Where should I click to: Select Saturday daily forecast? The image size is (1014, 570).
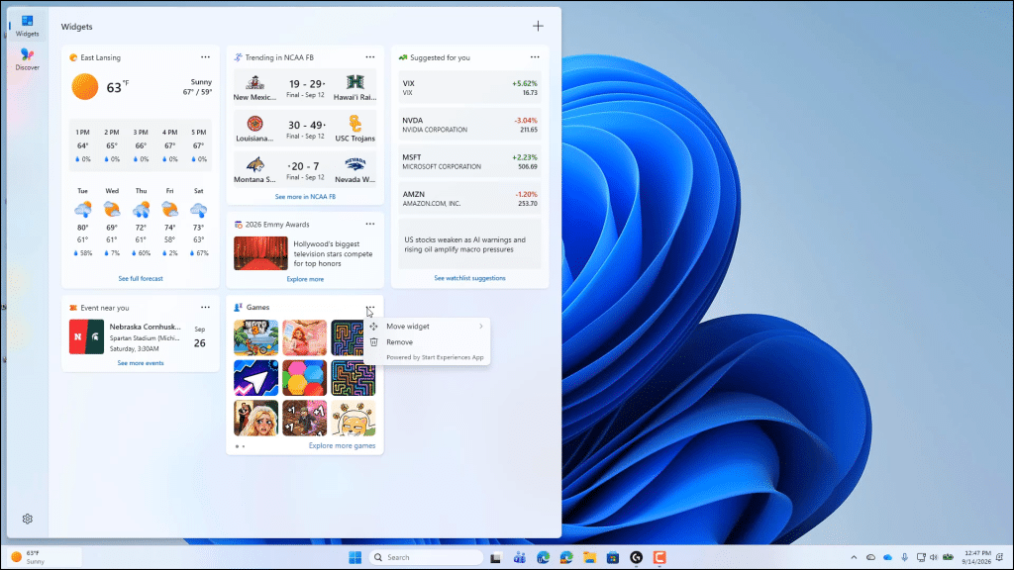(198, 223)
